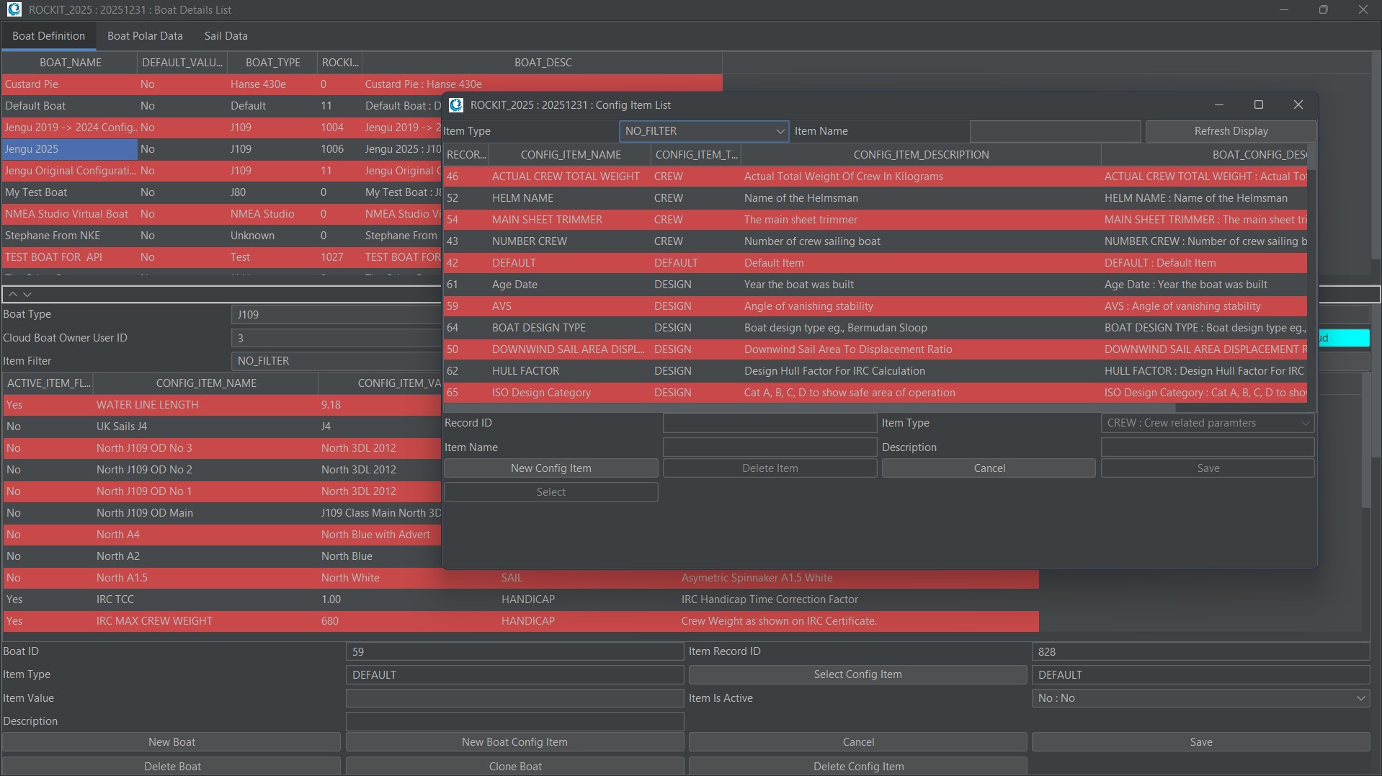The width and height of the screenshot is (1382, 776).
Task: Restore down the main Boat Details window
Action: click(x=1323, y=10)
